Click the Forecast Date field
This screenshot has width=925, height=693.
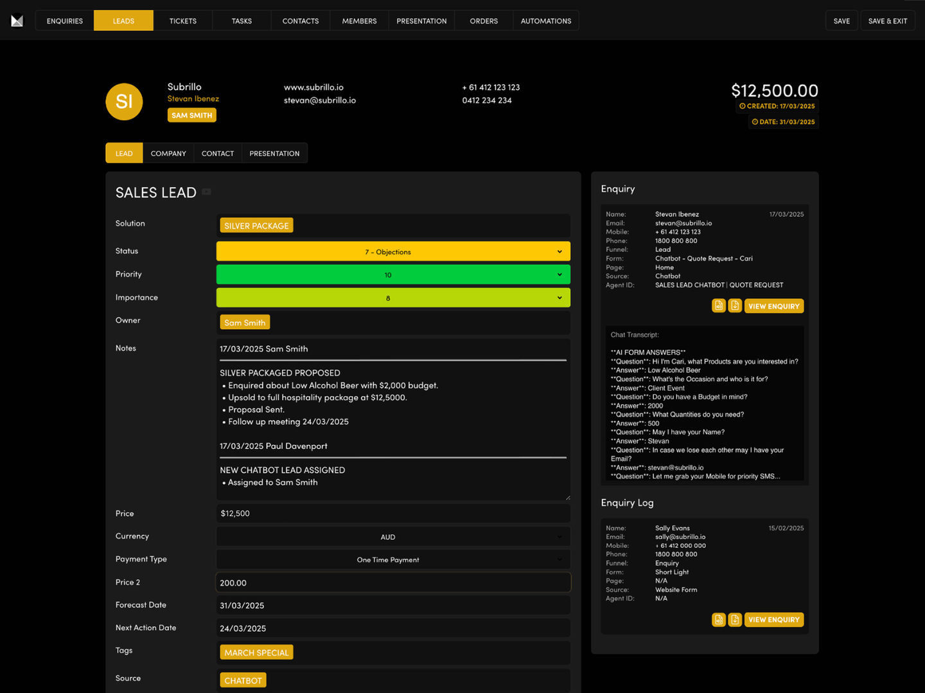click(392, 606)
